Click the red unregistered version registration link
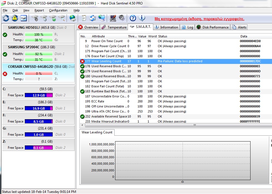Image resolution: width=272 pixels, height=194 pixels. [x=200, y=19]
